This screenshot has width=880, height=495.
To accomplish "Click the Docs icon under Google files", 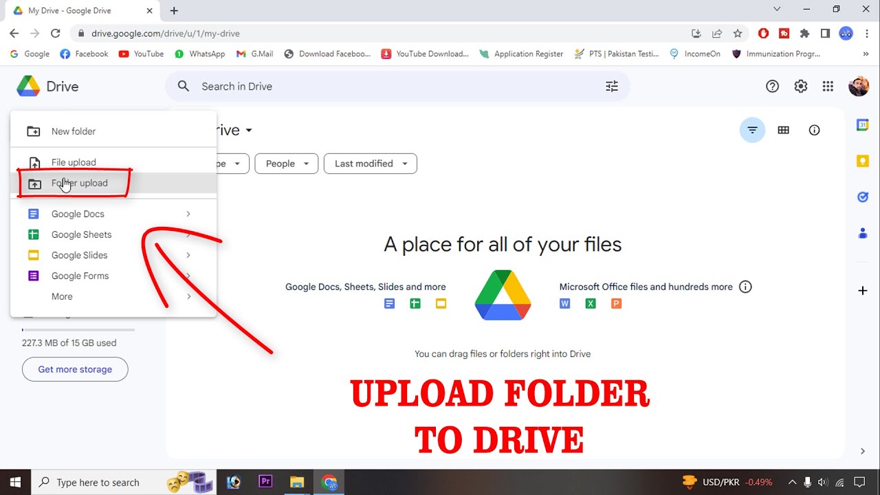I will (390, 303).
